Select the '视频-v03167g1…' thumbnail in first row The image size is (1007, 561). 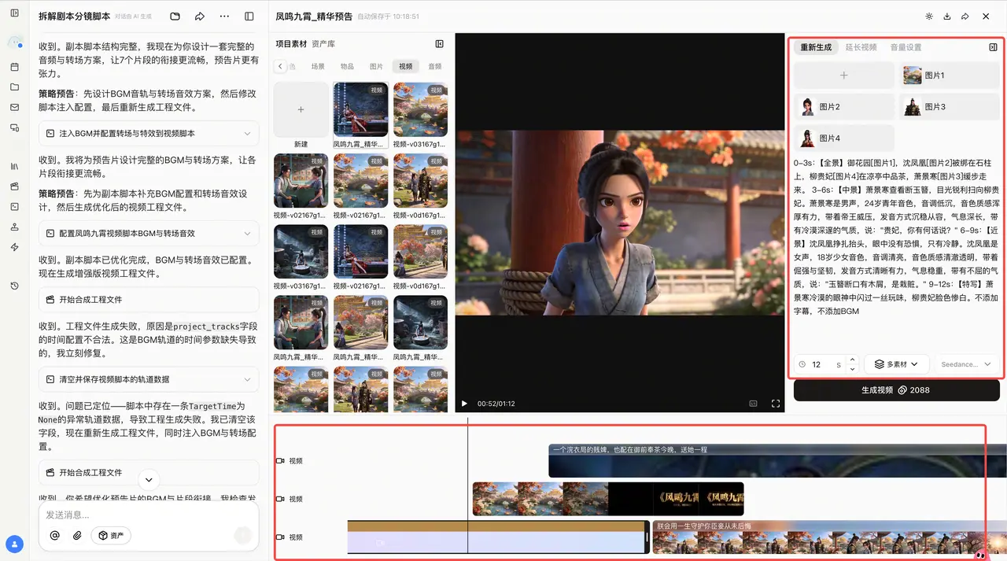click(420, 109)
